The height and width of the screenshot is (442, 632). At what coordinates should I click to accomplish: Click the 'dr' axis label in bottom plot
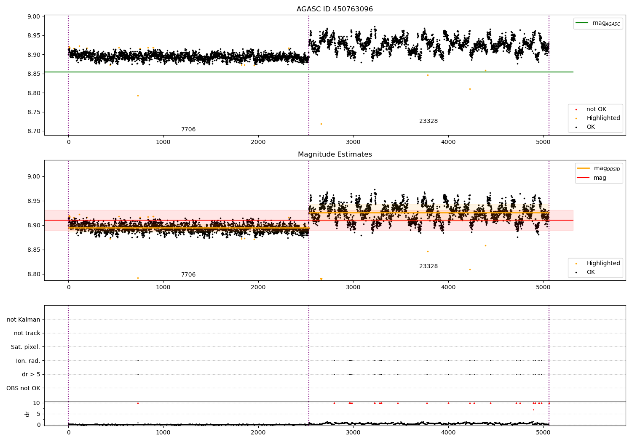point(27,414)
